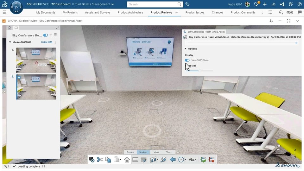304x171 pixels.
Task: Switch to My Documents tab
Action: [x=46, y=12]
